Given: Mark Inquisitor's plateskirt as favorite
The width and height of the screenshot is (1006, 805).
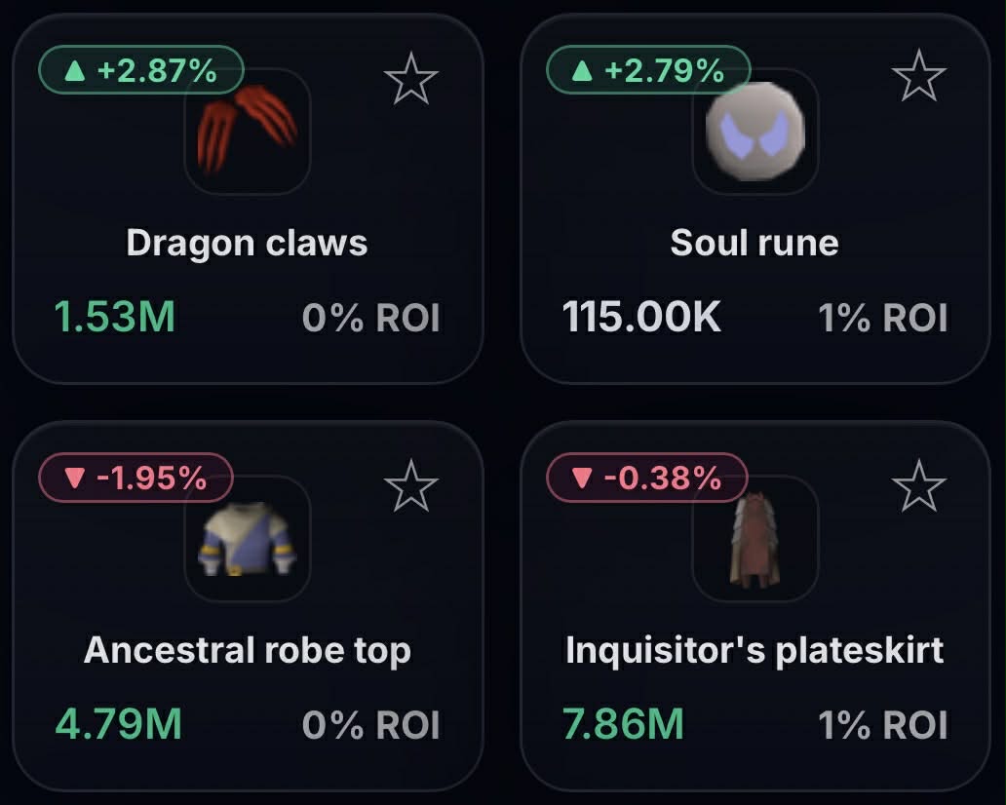Looking at the screenshot, I should coord(919,486).
